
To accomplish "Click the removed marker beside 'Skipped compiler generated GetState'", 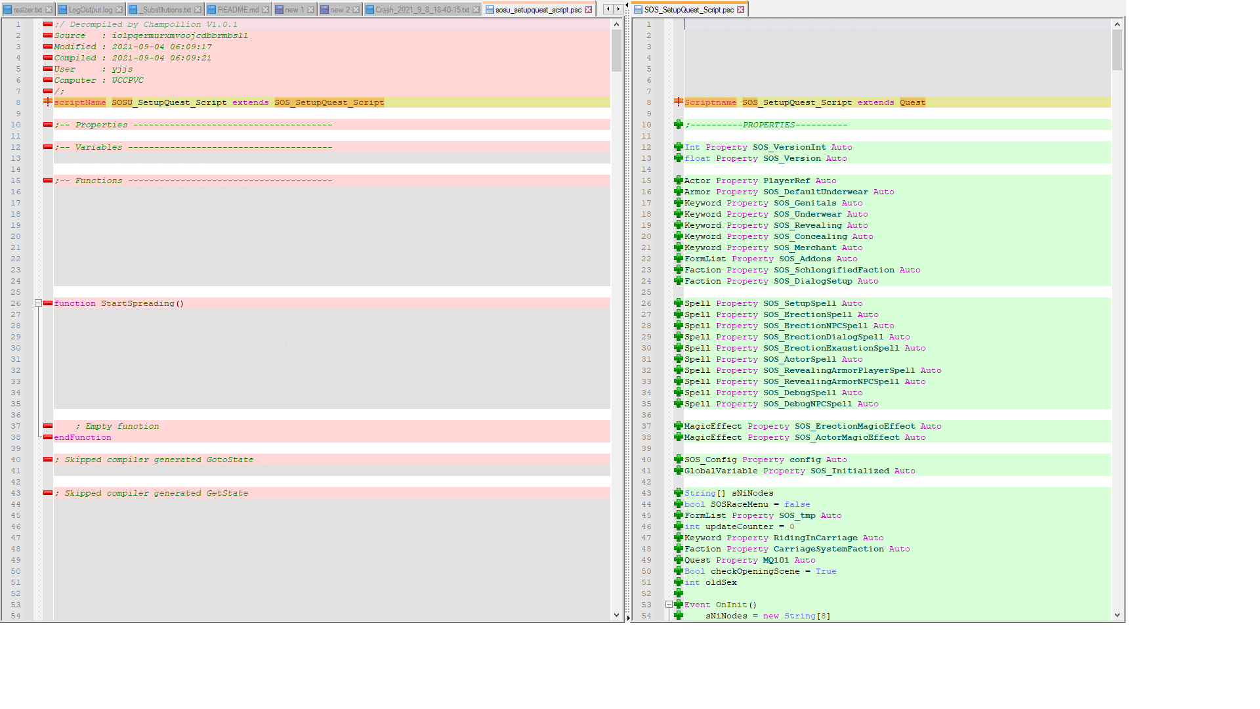I will [48, 492].
